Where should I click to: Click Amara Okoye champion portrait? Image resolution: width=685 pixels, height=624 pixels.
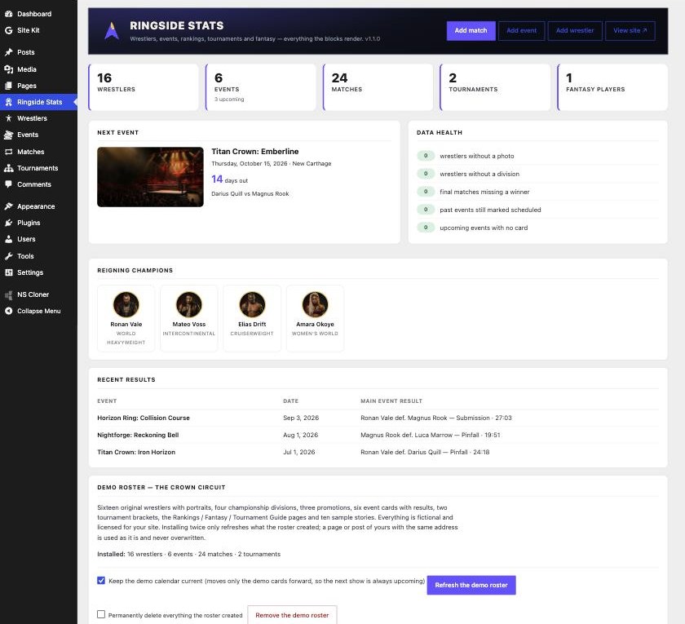pos(315,304)
